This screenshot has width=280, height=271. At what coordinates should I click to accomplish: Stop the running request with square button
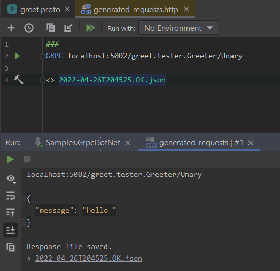pos(27,159)
